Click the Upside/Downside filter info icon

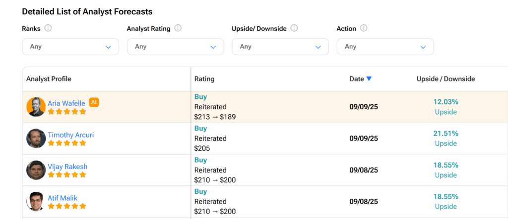pos(294,28)
